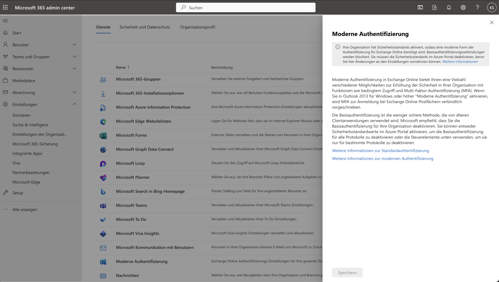Click the Suchen search field

(x=246, y=8)
